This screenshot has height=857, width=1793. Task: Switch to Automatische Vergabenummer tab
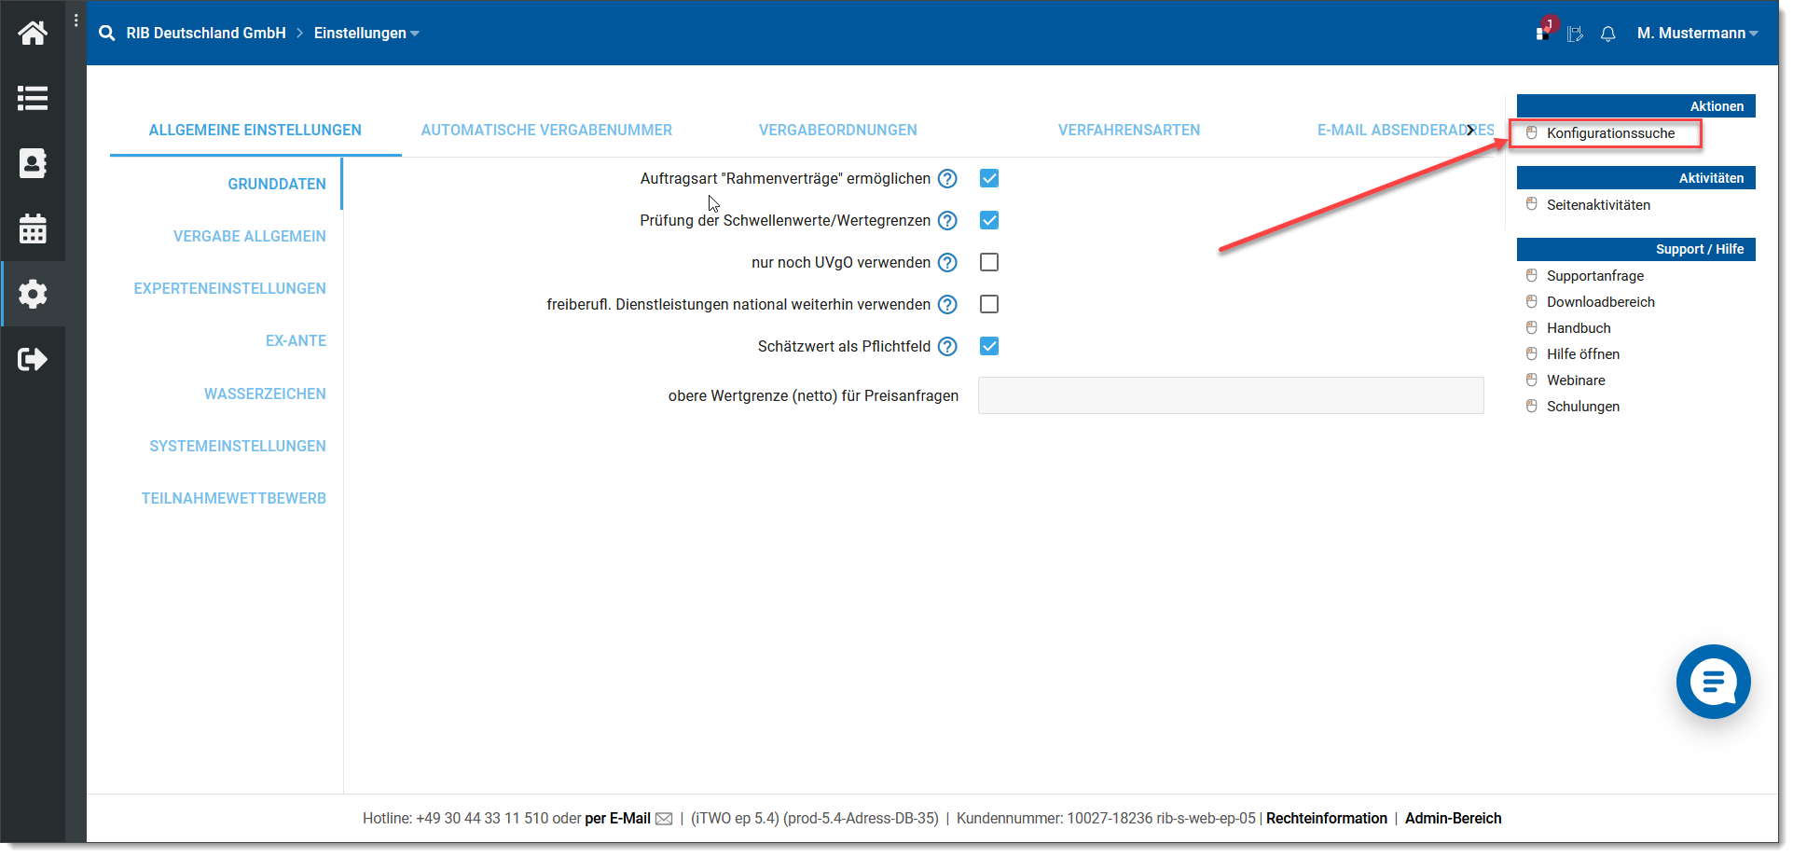point(546,130)
